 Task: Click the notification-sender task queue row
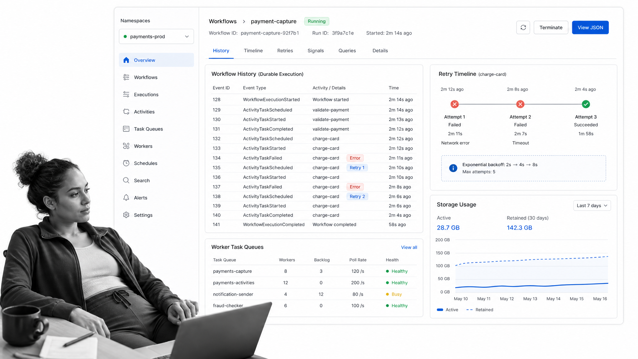point(314,294)
